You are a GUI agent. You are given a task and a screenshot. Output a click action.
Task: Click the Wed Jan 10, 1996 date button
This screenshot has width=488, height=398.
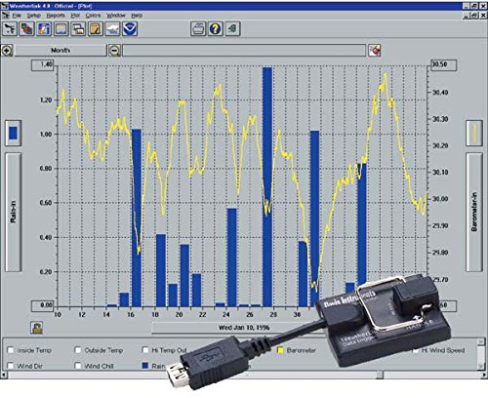pos(244,328)
